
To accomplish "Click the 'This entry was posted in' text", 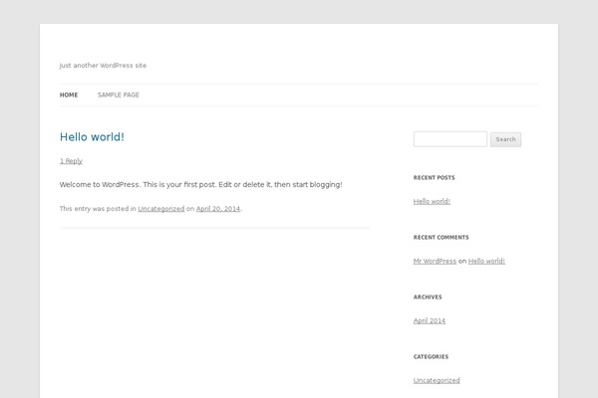I will (x=98, y=209).
